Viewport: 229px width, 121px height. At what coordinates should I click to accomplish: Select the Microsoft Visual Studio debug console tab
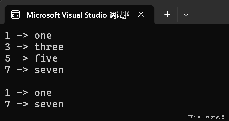[x=79, y=15]
